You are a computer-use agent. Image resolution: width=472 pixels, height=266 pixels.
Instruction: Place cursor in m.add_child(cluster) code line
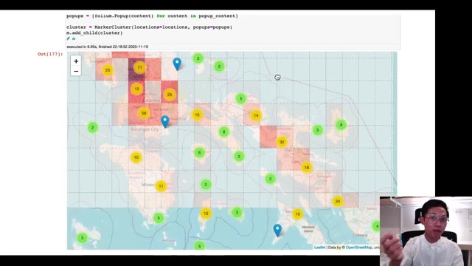click(94, 33)
